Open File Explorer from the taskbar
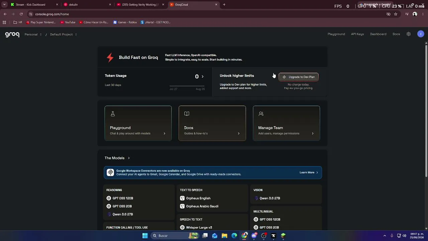 (x=224, y=236)
